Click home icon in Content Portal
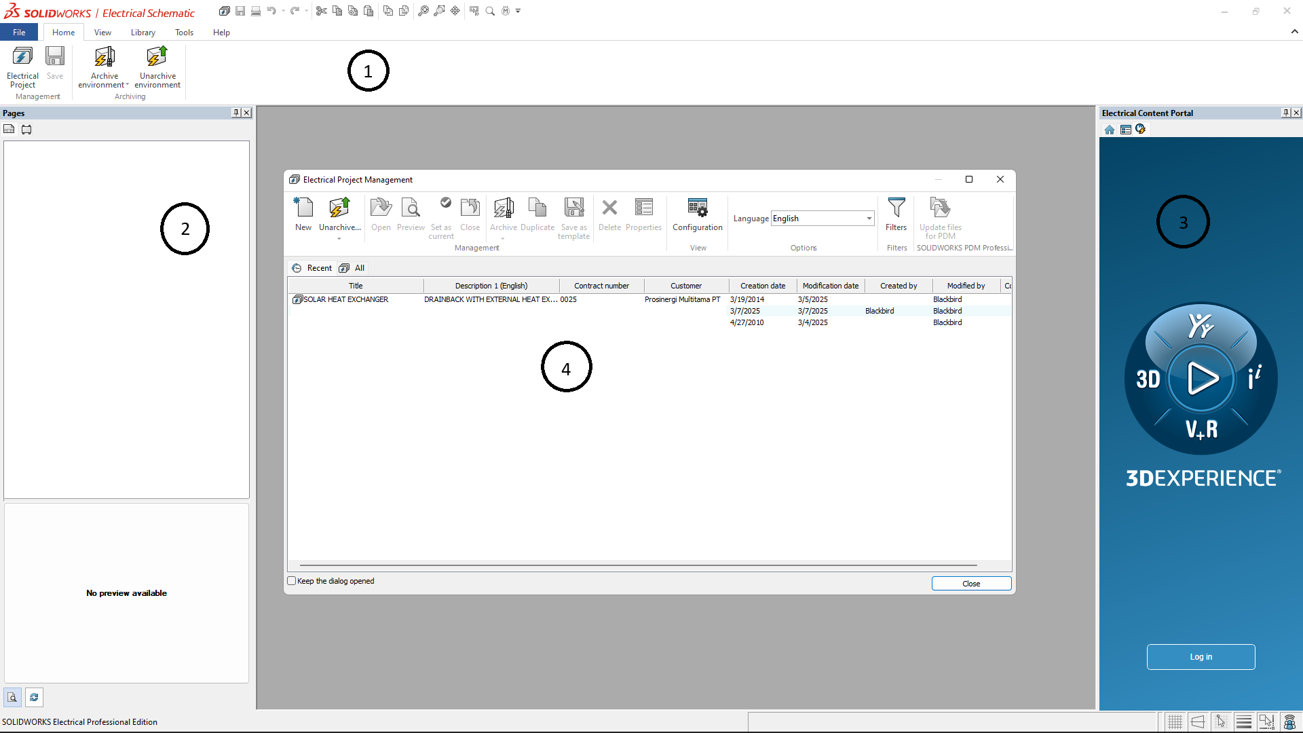The image size is (1303, 733). [x=1110, y=130]
